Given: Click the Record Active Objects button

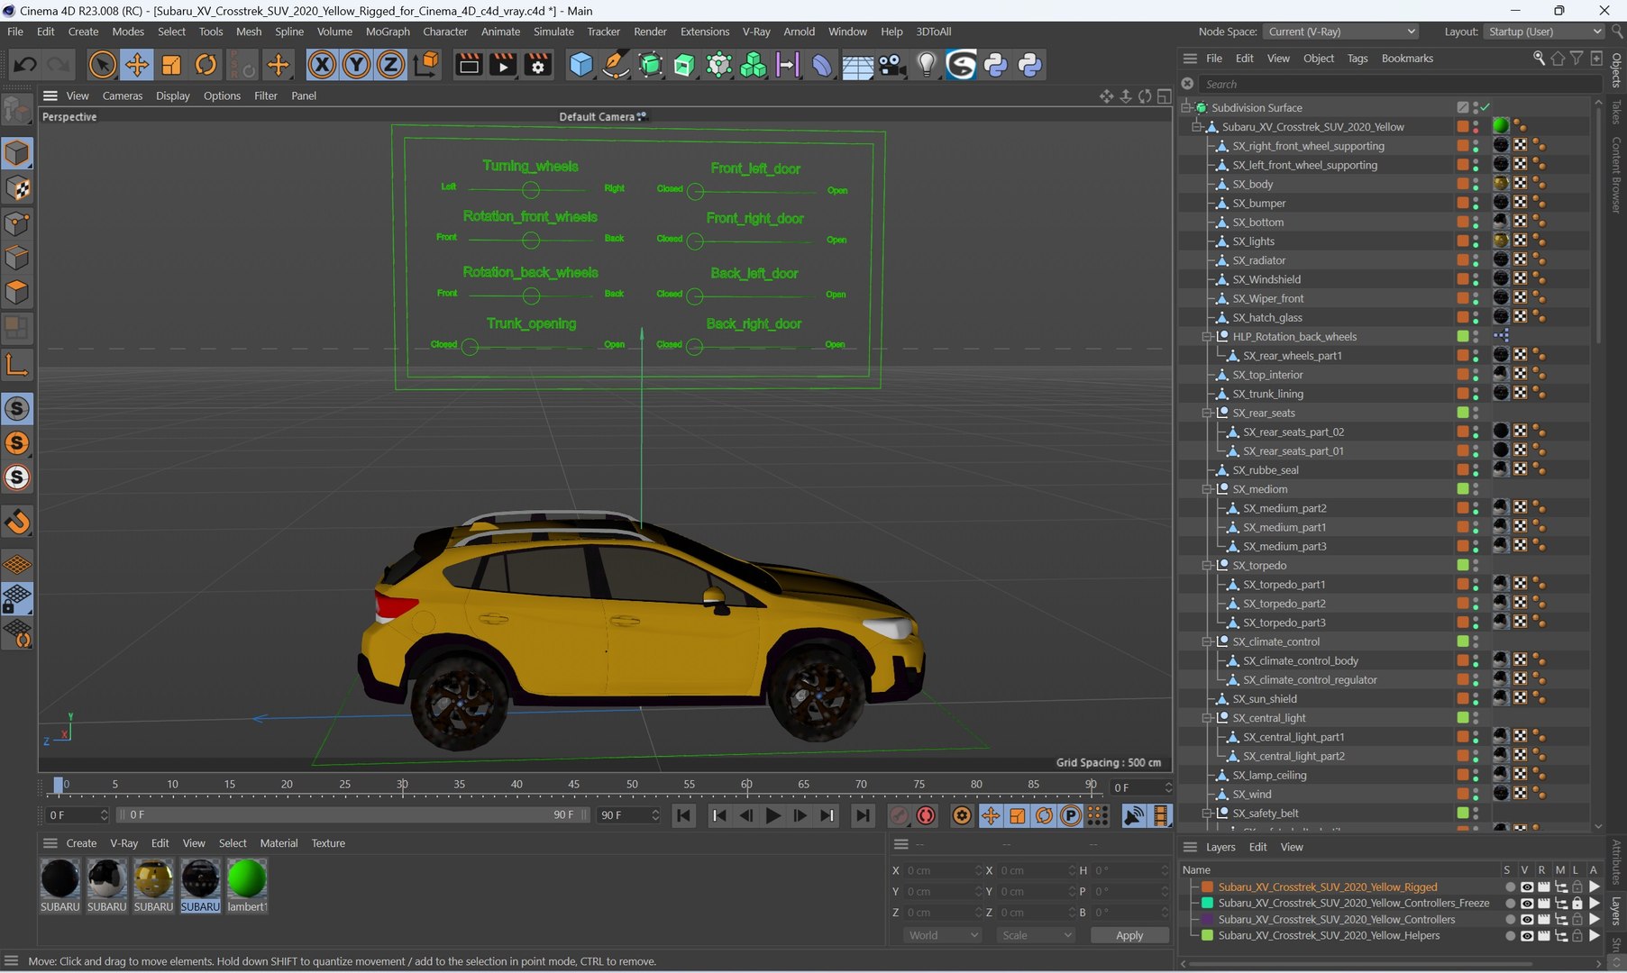Looking at the screenshot, I should 900,815.
